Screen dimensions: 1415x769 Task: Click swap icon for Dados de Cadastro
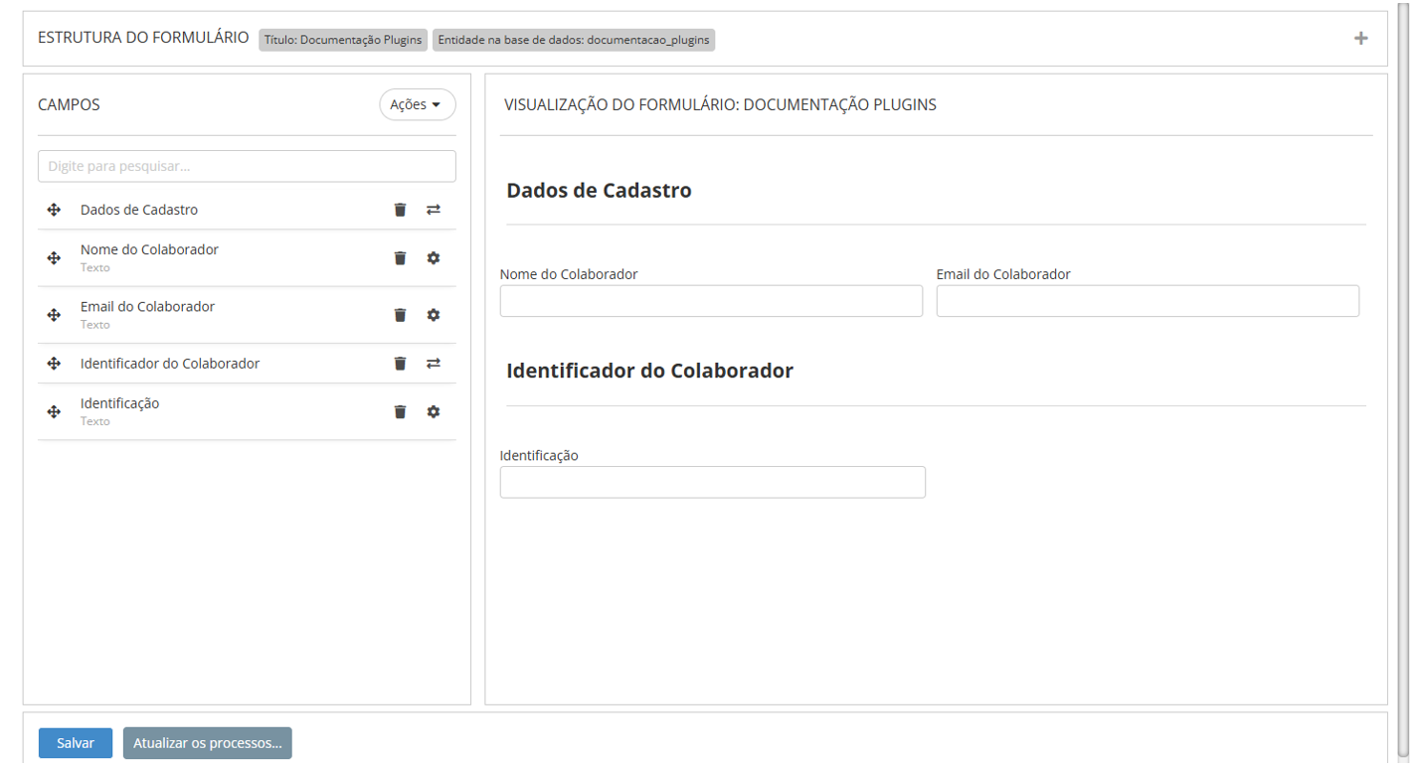point(434,210)
